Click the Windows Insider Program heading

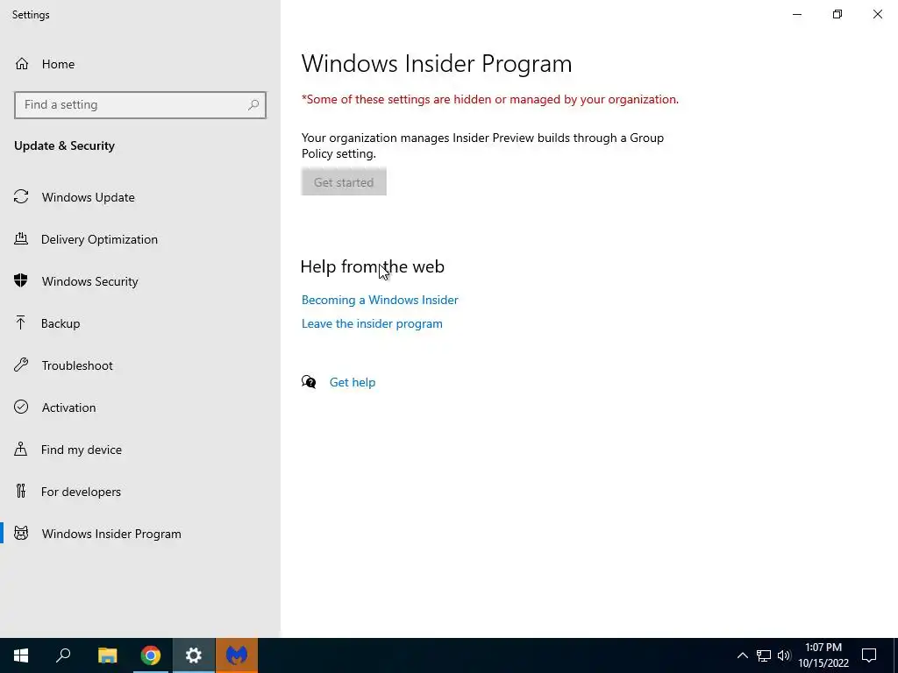pyautogui.click(x=437, y=63)
